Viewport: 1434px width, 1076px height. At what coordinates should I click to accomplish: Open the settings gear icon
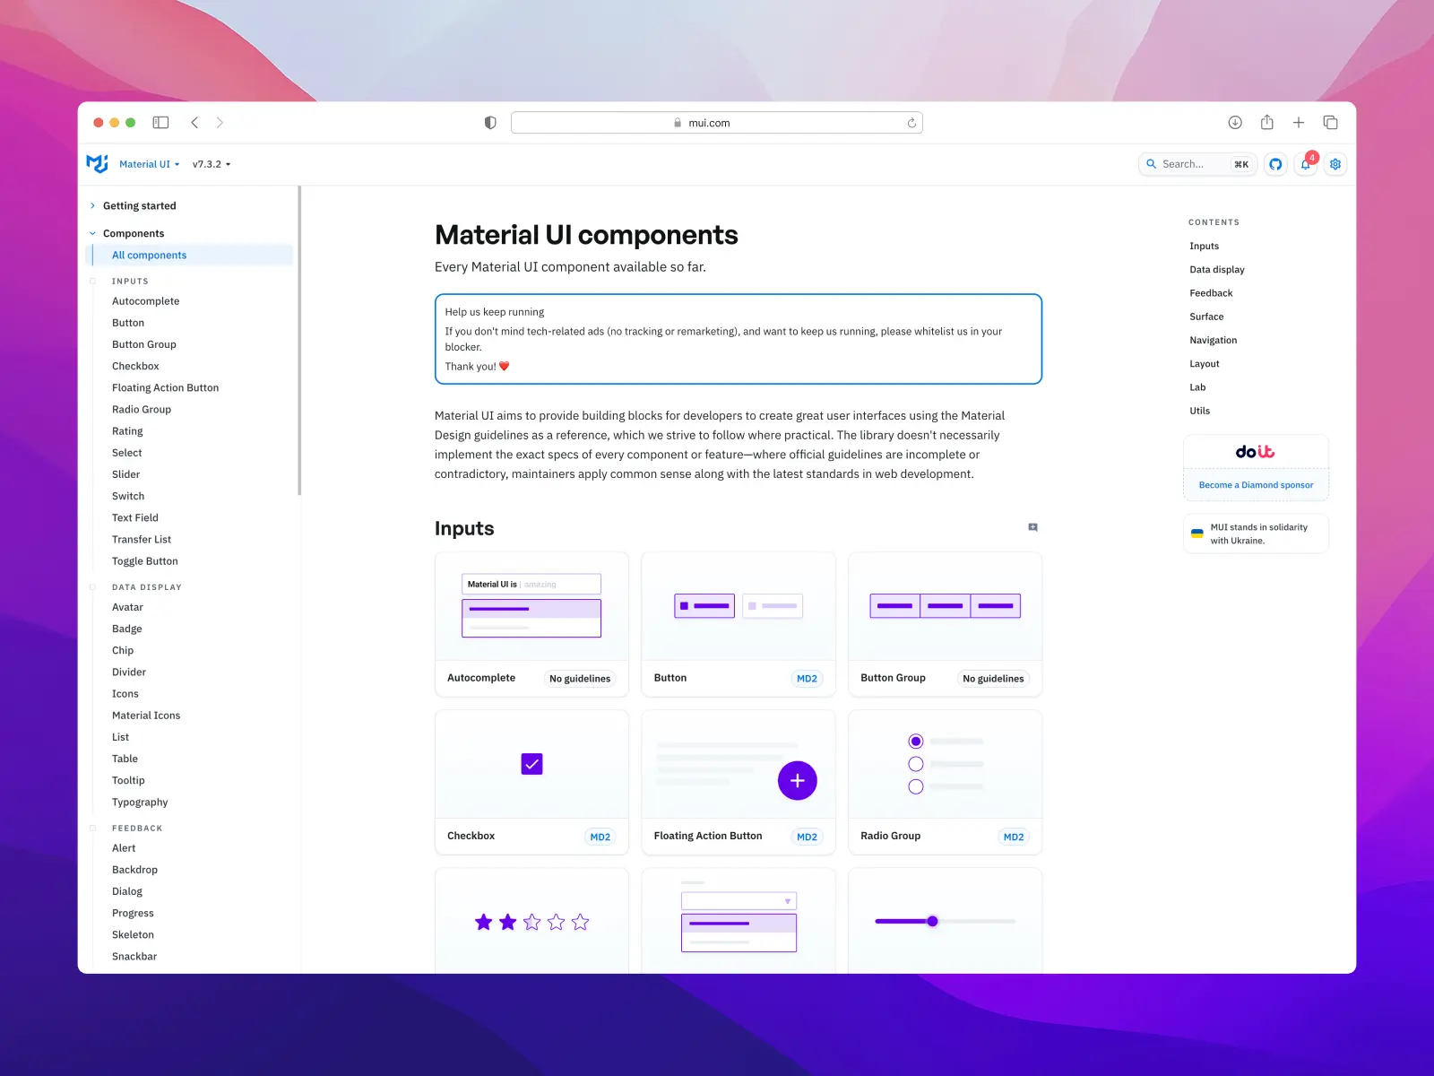click(1335, 164)
